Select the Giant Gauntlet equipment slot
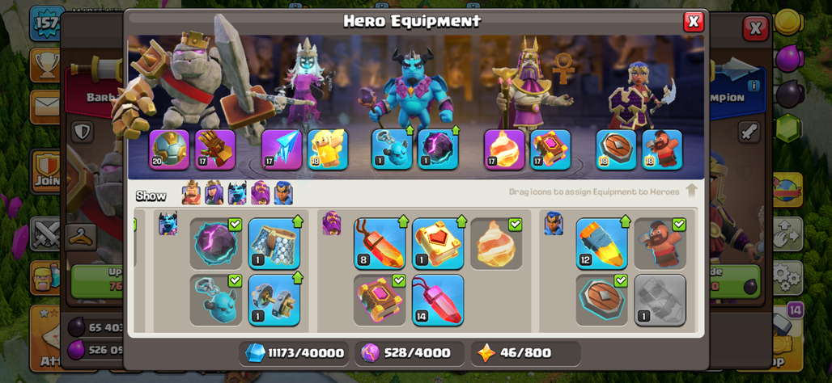This screenshot has height=383, width=832. pyautogui.click(x=215, y=149)
